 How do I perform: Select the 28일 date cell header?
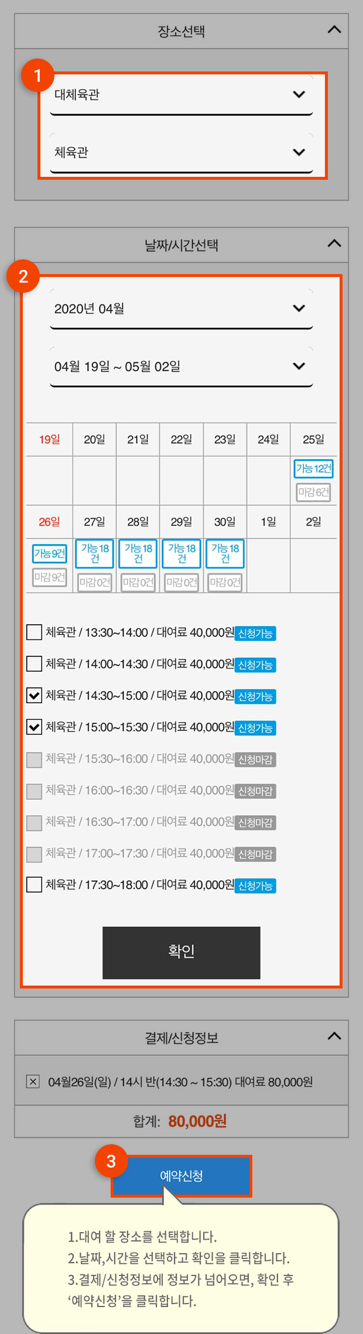tap(138, 522)
